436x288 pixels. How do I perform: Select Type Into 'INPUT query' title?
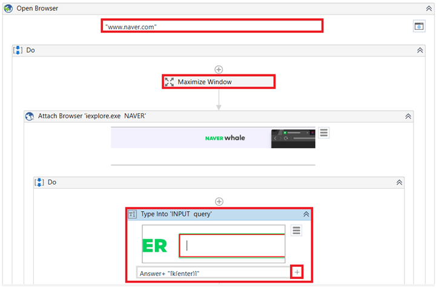tap(176, 214)
